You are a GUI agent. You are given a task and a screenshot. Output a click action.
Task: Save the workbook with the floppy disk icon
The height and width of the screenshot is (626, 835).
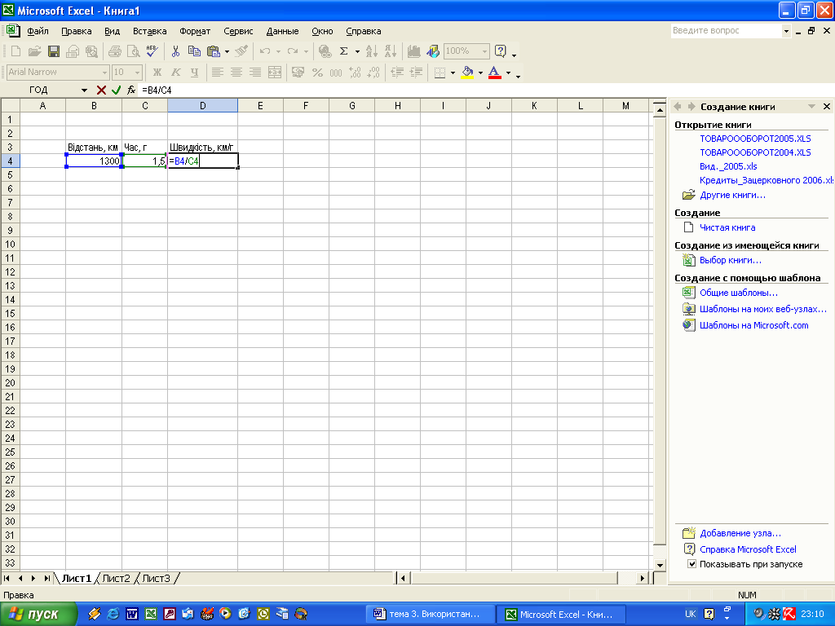coord(53,51)
